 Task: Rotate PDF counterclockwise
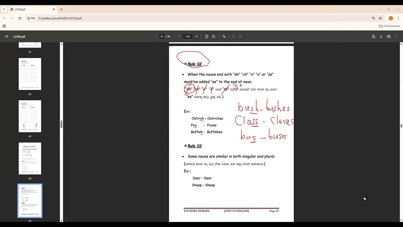pos(213,37)
